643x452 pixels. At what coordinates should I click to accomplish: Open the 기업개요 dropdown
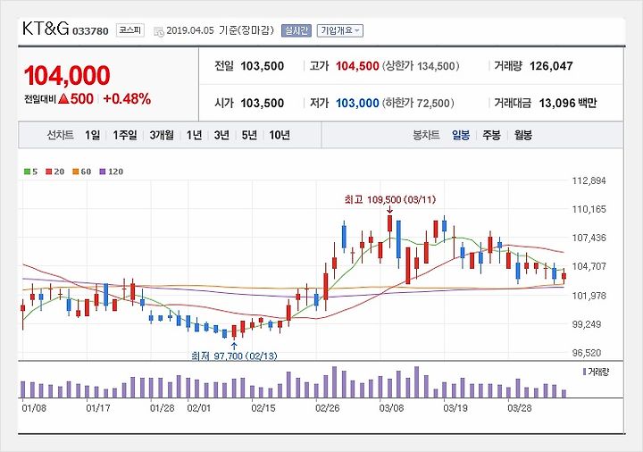pyautogui.click(x=340, y=30)
